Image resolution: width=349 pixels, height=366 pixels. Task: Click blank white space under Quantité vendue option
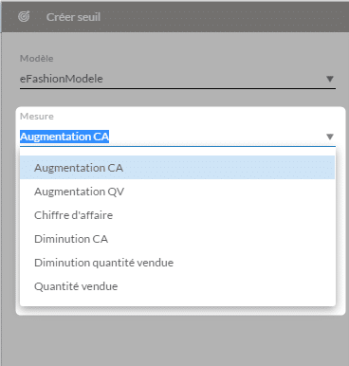click(177, 302)
